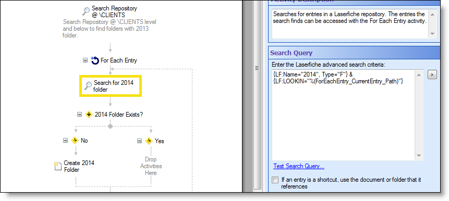Collapse the Yes branch
Viewport: 449px width, 201px height.
[139, 141]
